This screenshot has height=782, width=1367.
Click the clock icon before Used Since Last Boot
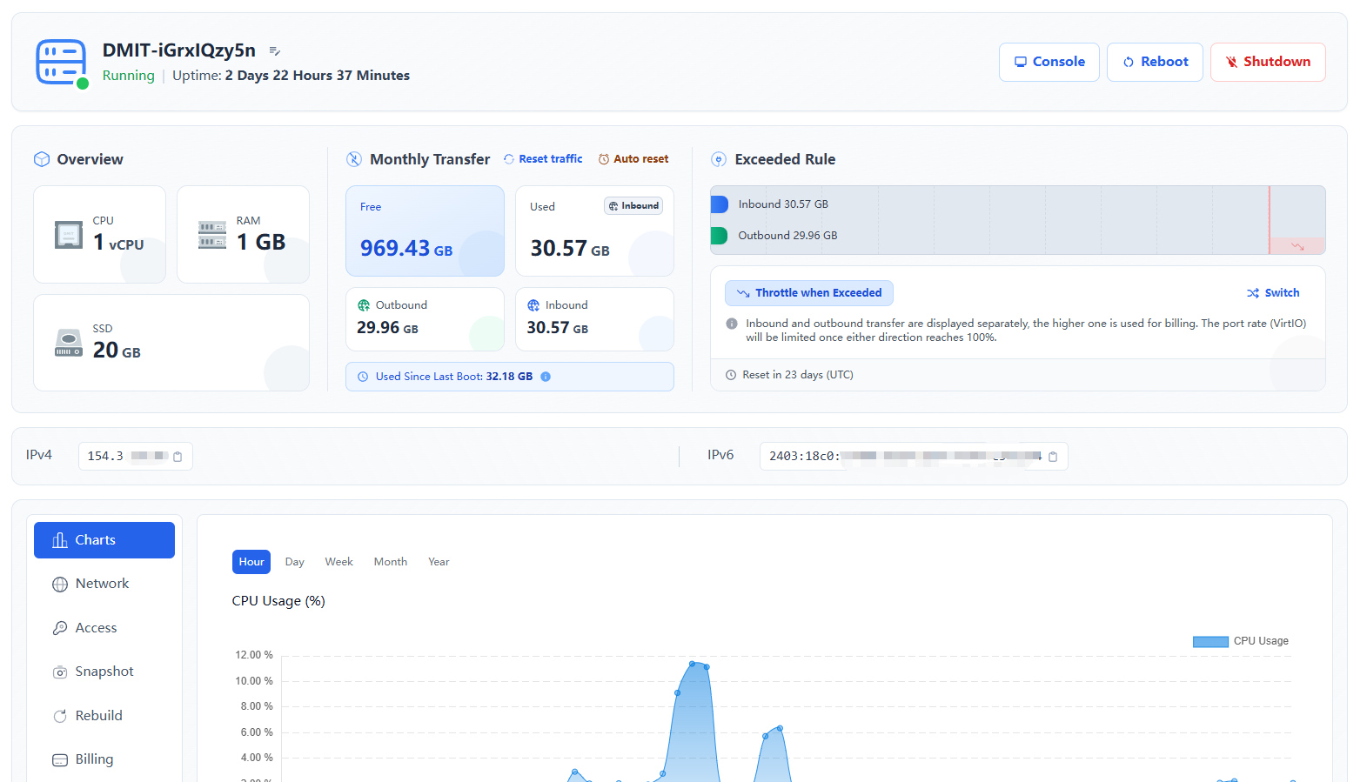[363, 377]
